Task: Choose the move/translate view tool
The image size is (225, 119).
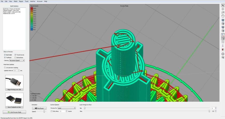Action: point(223,9)
